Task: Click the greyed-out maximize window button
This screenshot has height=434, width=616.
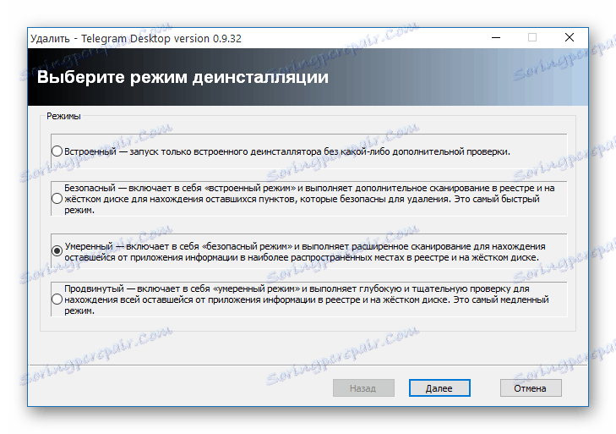Action: point(532,38)
